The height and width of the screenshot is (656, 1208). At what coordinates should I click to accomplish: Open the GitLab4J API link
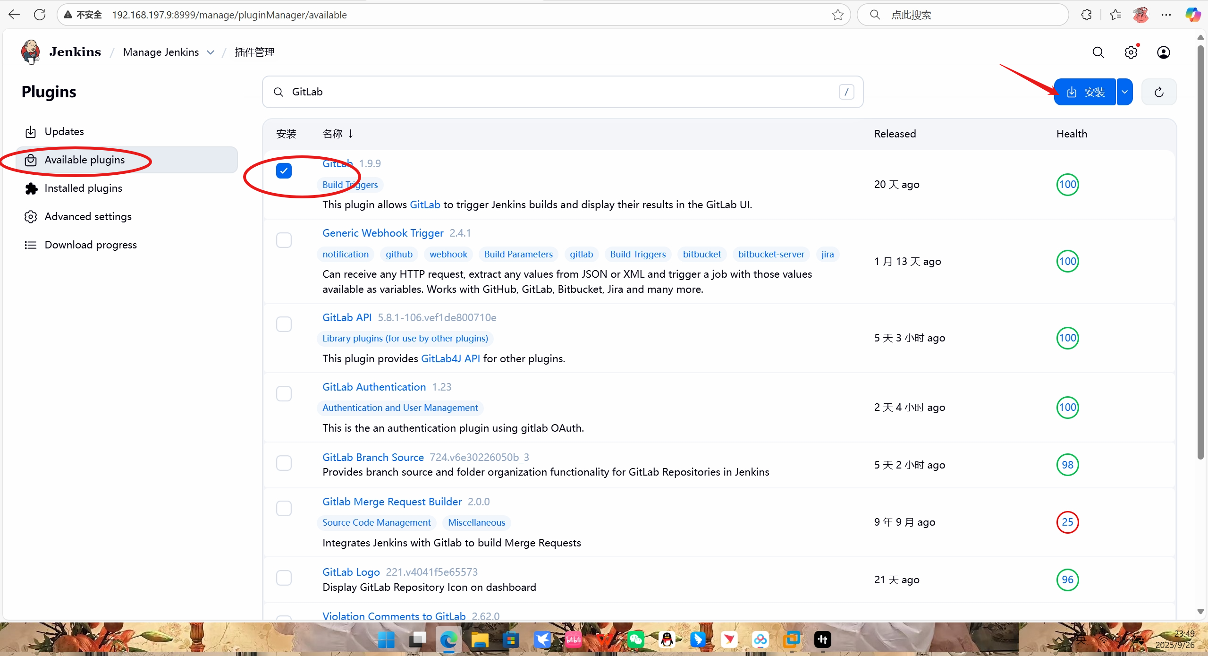450,358
